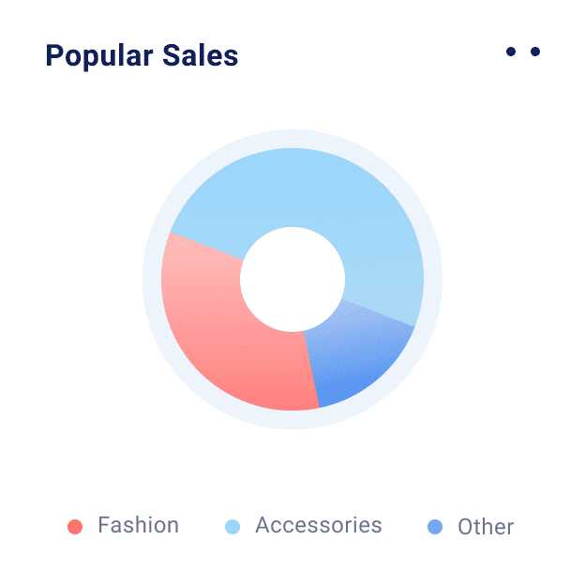Click the light blue Accessories legend dot
The height and width of the screenshot is (585, 585).
[233, 527]
